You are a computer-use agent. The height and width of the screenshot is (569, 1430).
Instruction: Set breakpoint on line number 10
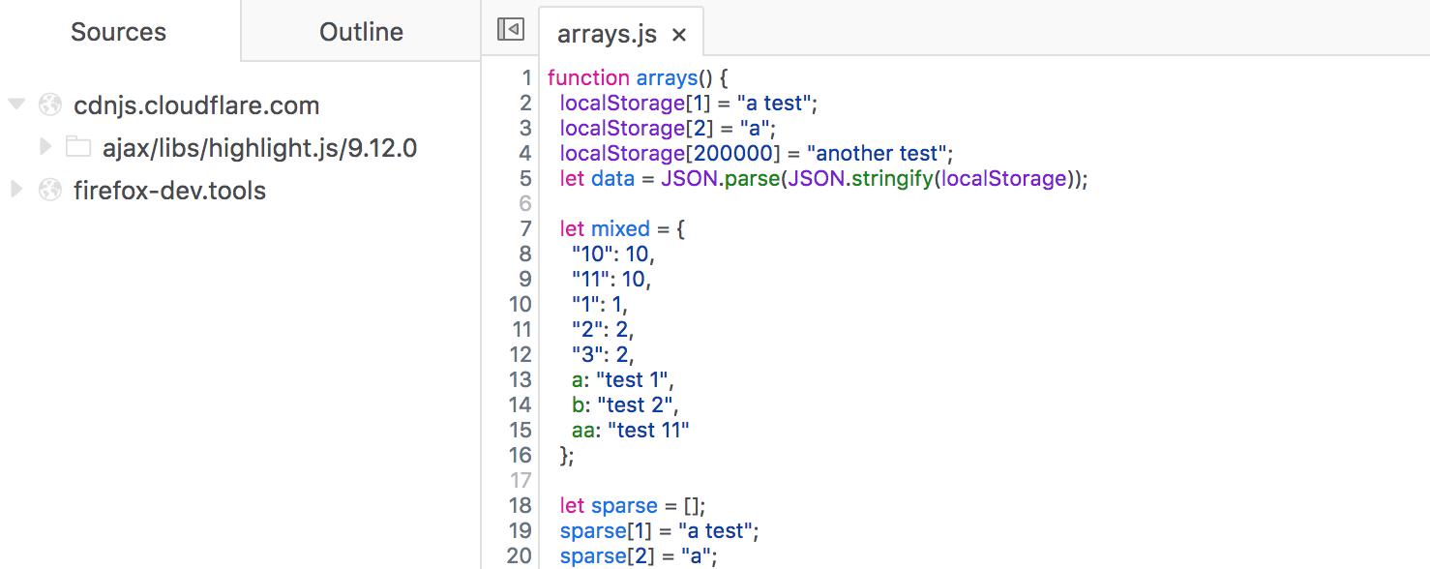coord(521,304)
